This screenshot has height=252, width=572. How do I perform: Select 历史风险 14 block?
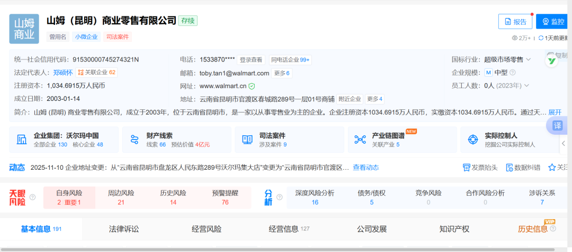[173, 197]
